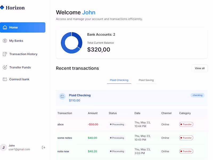
Task: Click the Transfer badge on the some notes row
Action: click(x=186, y=138)
